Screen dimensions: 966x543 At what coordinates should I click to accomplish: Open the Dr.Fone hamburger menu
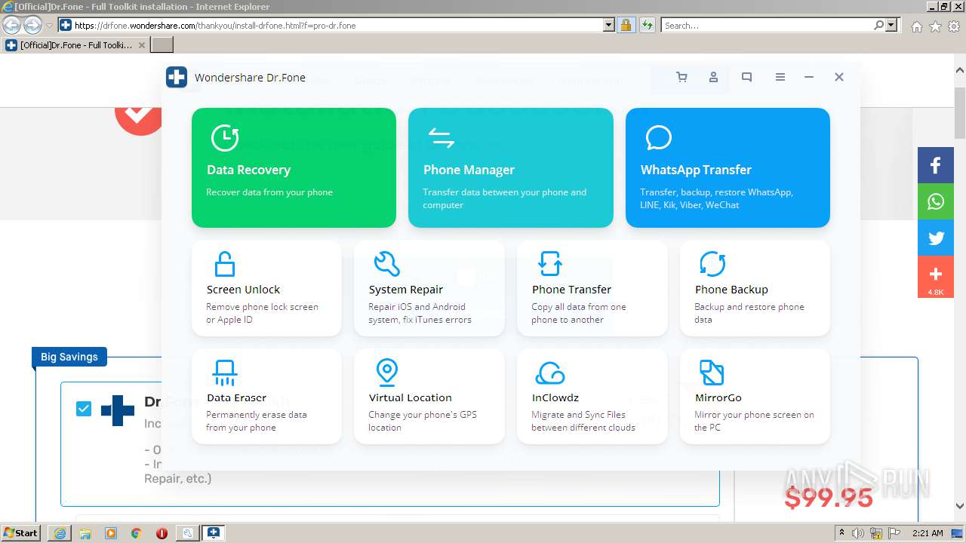point(780,77)
